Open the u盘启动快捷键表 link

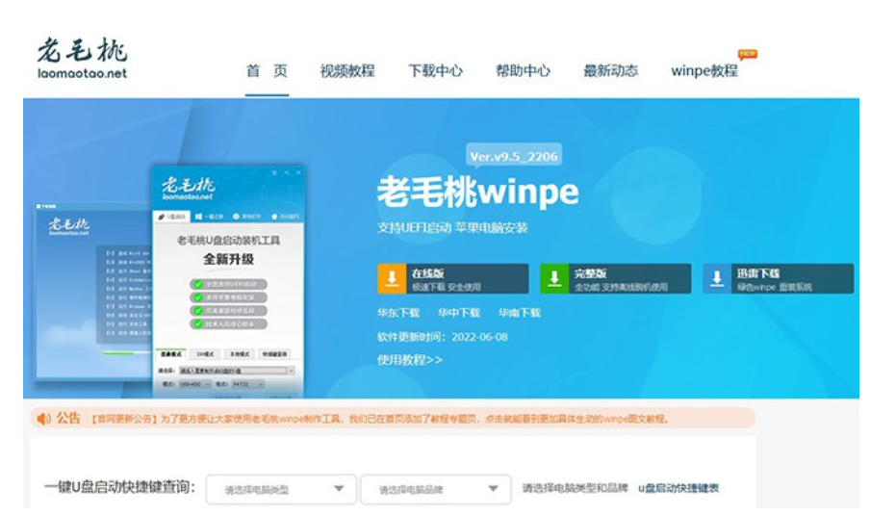coord(678,489)
